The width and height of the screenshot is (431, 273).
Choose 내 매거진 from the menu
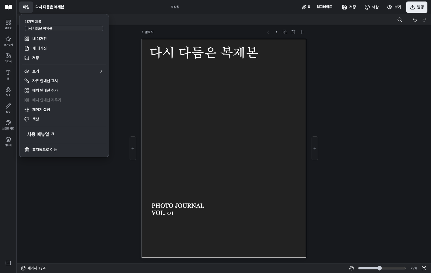(x=64, y=39)
